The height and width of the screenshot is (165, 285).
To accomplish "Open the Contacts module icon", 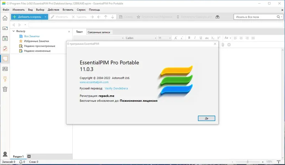I will pyautogui.click(x=5, y=69).
